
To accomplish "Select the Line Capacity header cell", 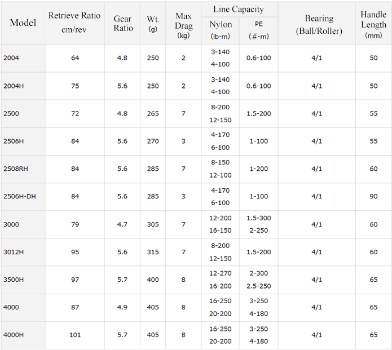I will [239, 9].
